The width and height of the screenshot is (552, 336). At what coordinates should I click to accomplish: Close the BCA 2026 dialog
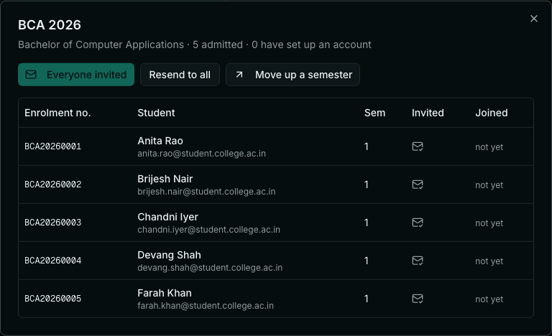pos(534,19)
